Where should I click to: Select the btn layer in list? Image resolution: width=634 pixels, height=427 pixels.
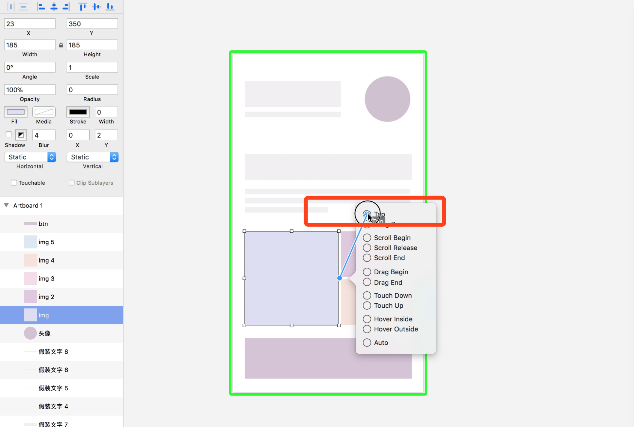pos(43,224)
